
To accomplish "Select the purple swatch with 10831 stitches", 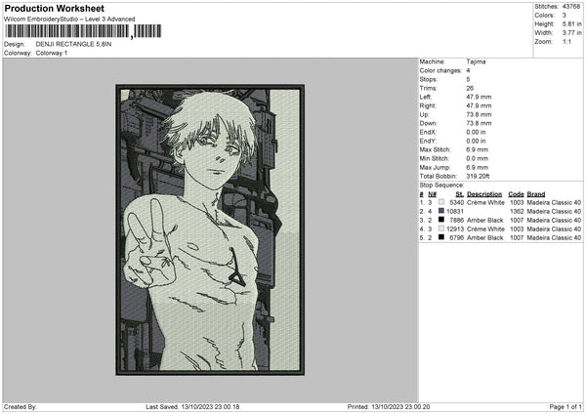I will point(441,211).
